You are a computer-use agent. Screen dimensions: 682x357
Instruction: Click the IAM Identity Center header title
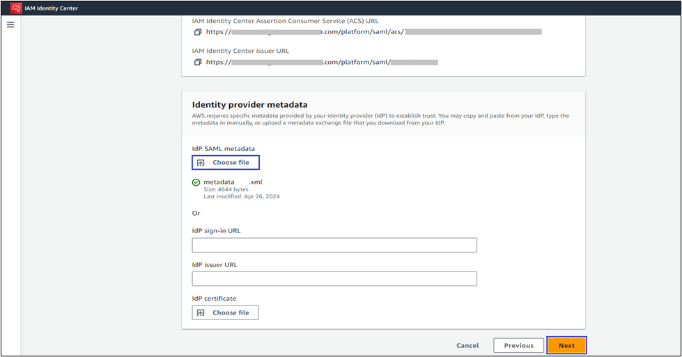point(50,8)
